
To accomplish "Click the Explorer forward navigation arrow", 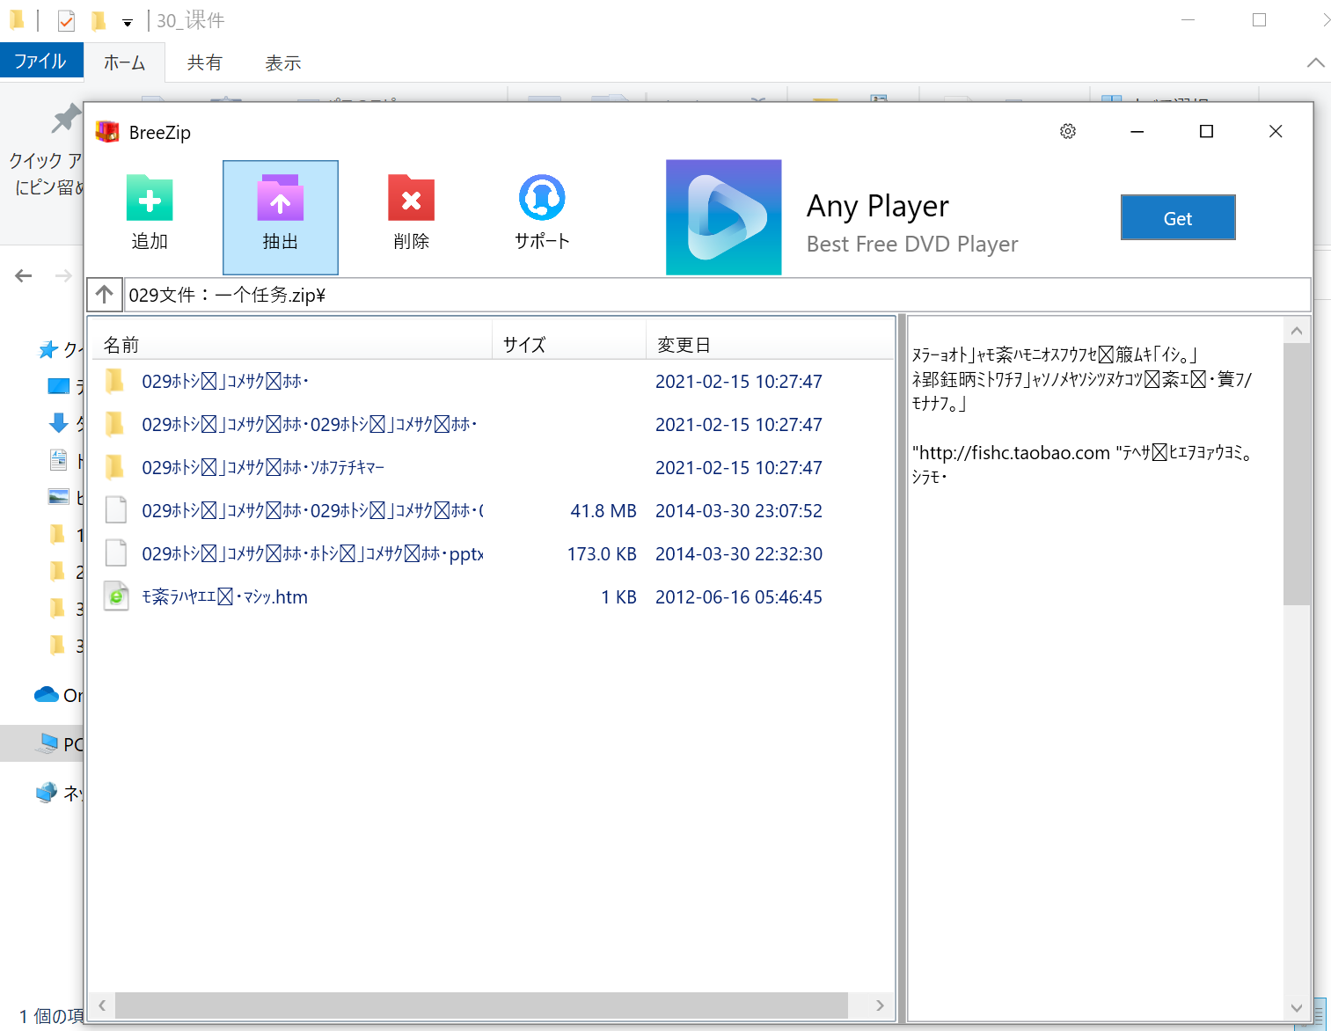I will click(x=63, y=276).
